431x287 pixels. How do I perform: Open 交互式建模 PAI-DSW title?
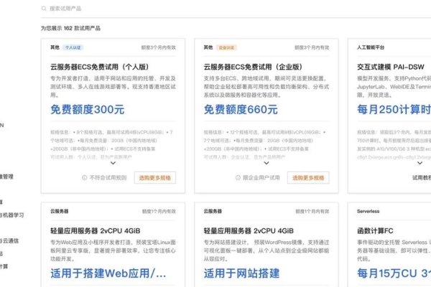coord(391,67)
